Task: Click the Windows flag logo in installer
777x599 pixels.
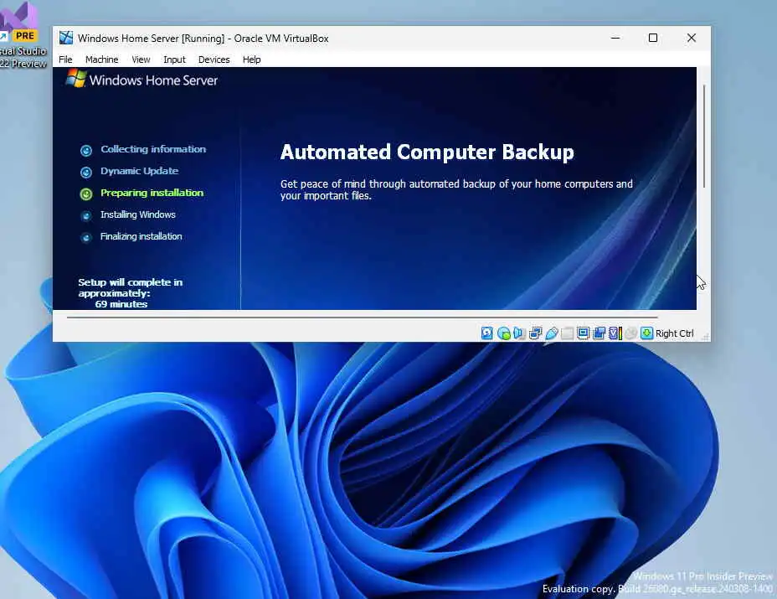Action: point(76,79)
